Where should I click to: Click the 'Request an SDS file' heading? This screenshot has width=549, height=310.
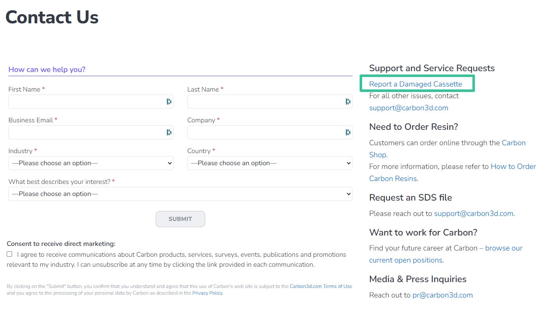tap(410, 198)
